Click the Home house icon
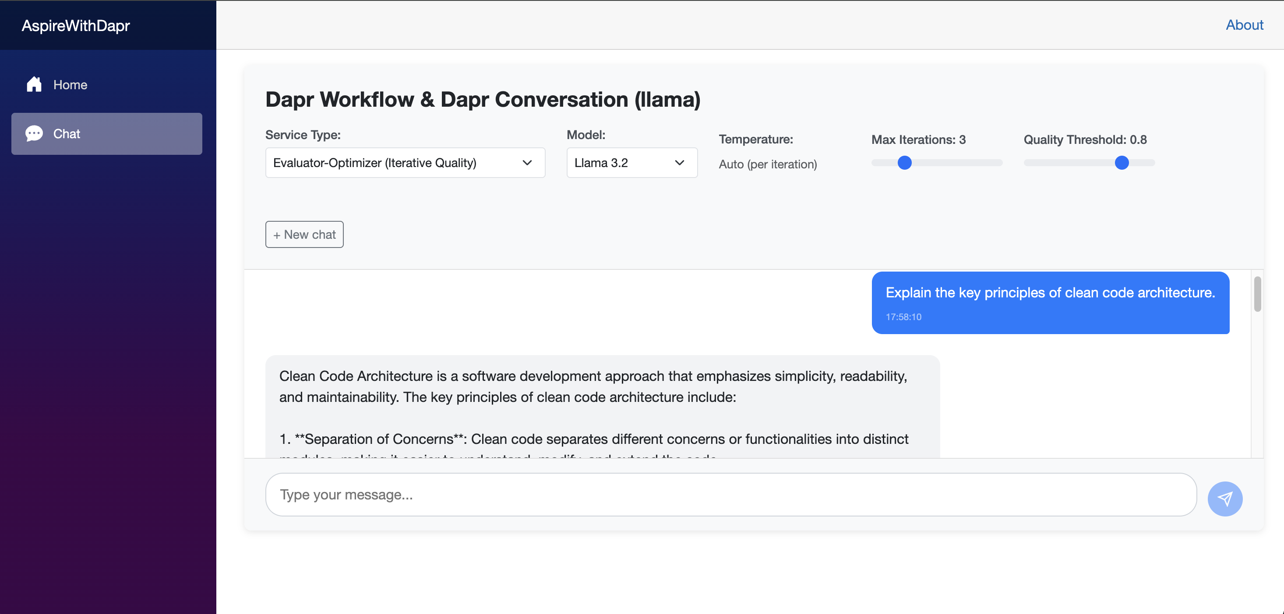 coord(34,84)
